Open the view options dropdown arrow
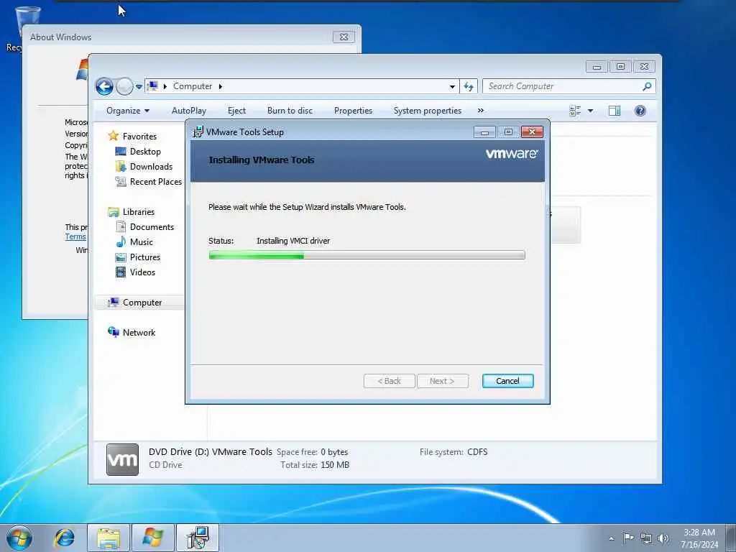736x552 pixels. (591, 111)
